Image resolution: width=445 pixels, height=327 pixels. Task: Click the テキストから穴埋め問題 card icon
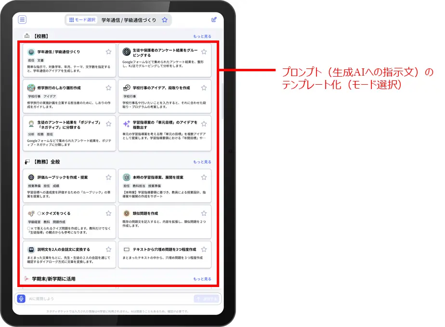127,249
